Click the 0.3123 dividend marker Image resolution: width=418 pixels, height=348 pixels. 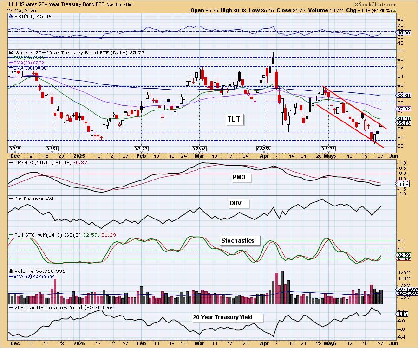[141, 148]
